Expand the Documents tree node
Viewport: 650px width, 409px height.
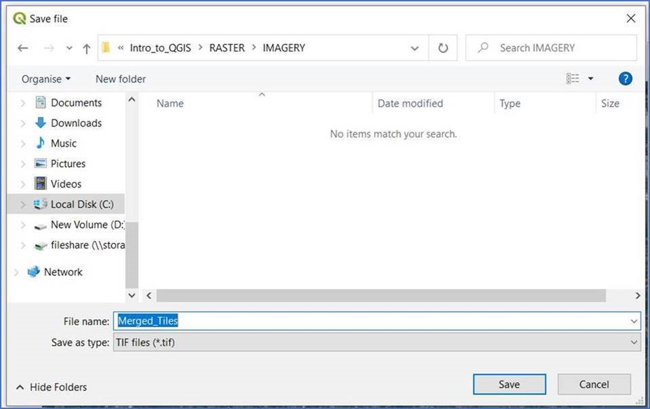point(23,103)
